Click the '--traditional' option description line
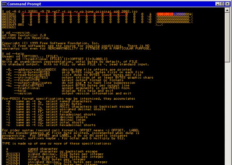The width and height of the screenshot is (232, 165). click(72, 88)
